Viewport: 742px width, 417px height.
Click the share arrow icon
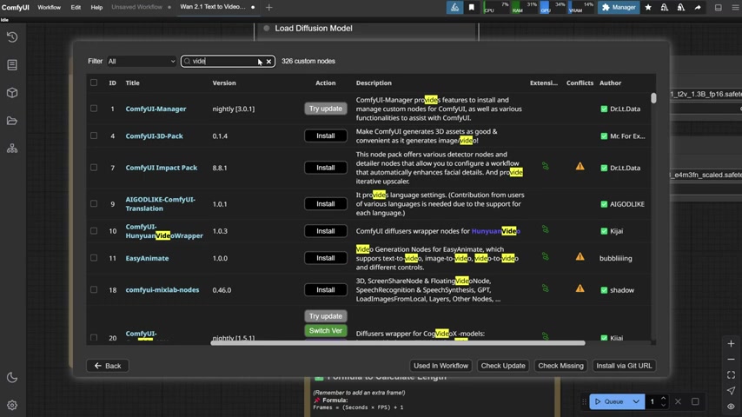(698, 7)
